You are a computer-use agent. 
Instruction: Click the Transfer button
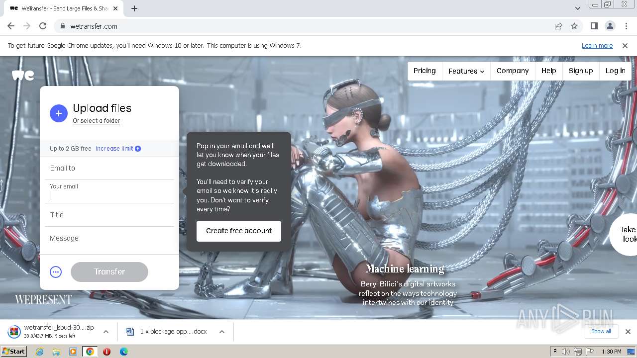(x=109, y=272)
